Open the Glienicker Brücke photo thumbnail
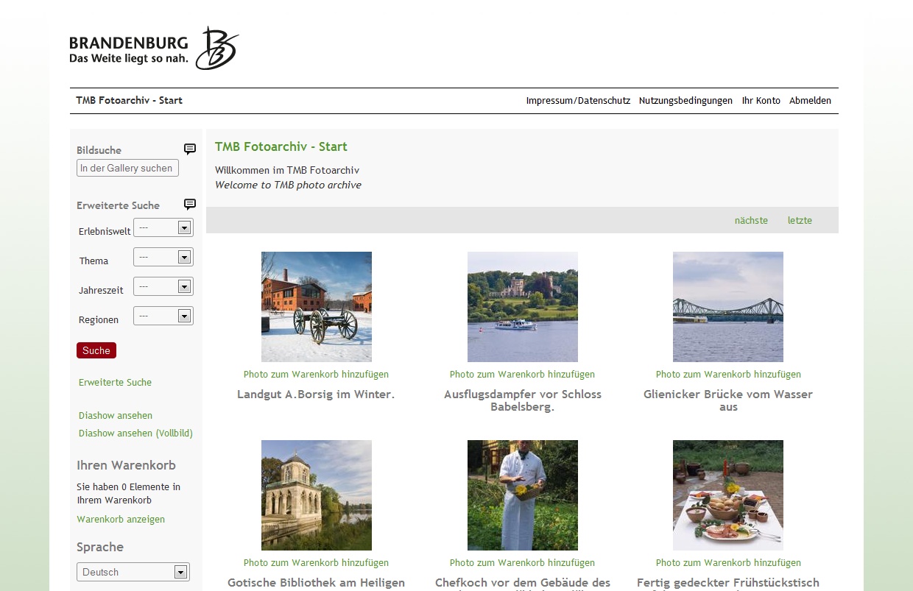This screenshot has height=591, width=913. (x=728, y=307)
